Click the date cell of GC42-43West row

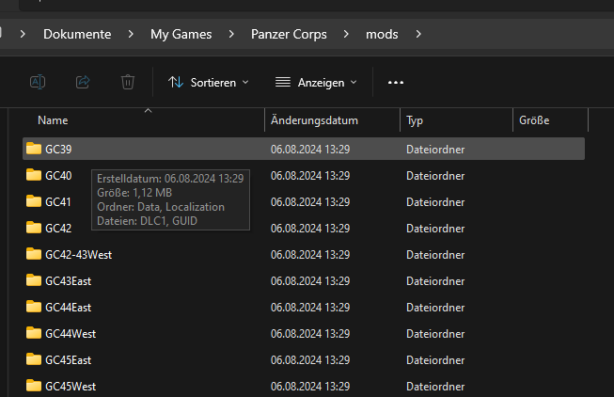click(310, 255)
